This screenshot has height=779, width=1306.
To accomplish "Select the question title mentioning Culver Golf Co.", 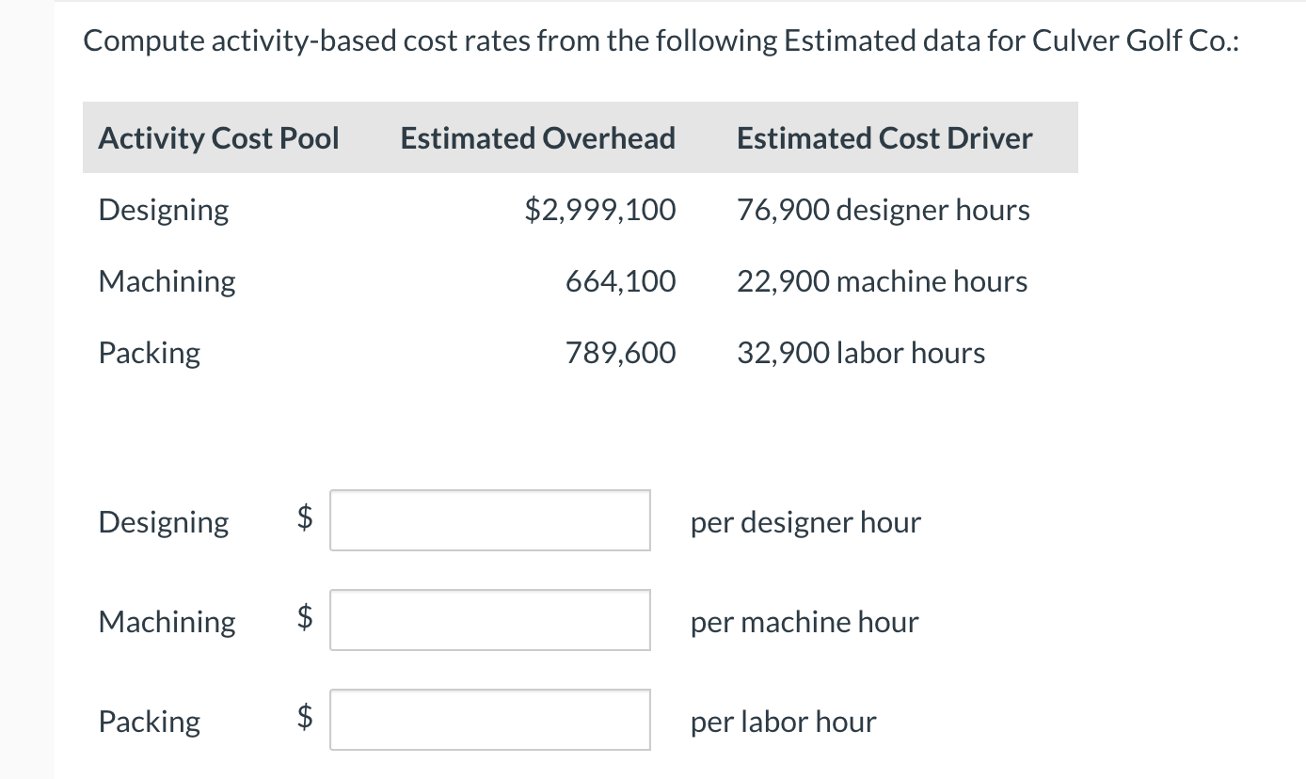I will [x=660, y=40].
